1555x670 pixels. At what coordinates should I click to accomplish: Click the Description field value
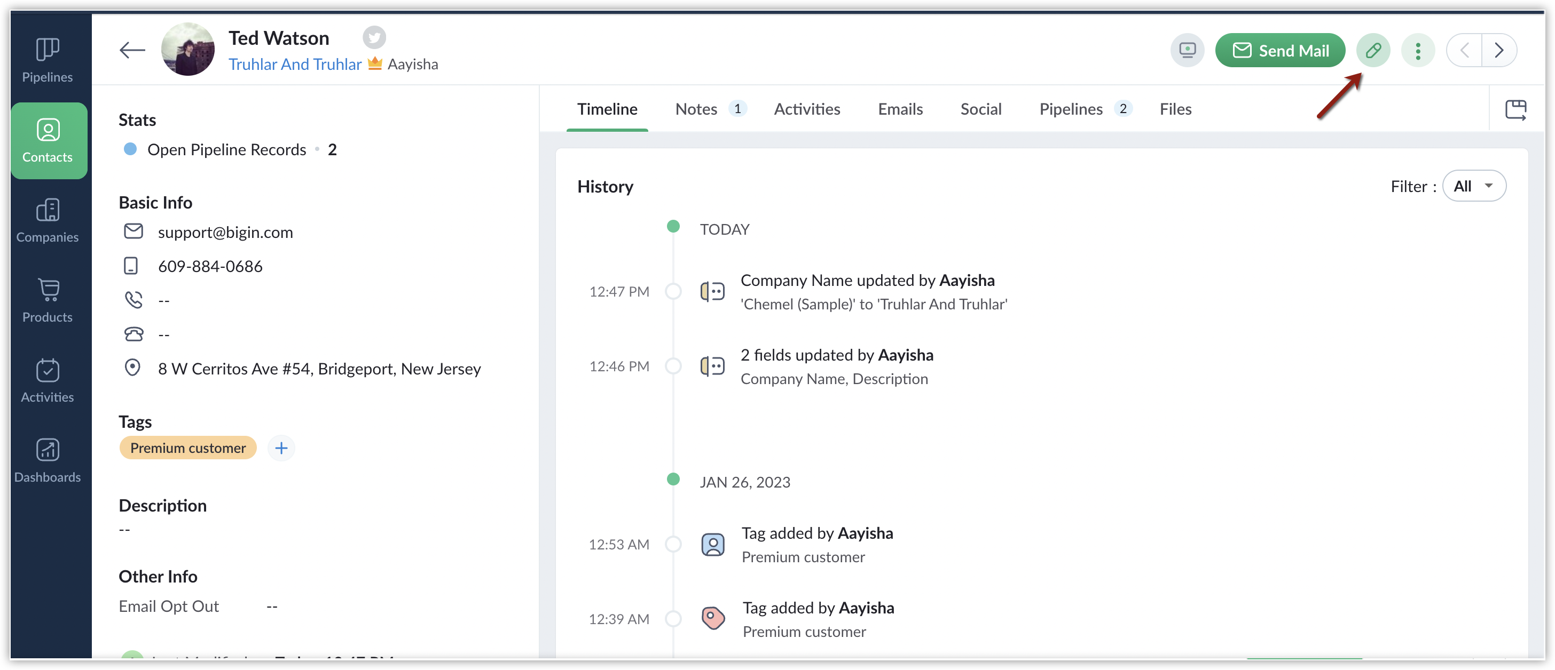point(124,530)
